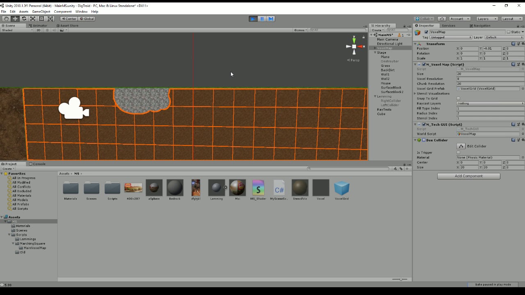
Task: Click the Edit Collider icon button
Action: (x=461, y=146)
